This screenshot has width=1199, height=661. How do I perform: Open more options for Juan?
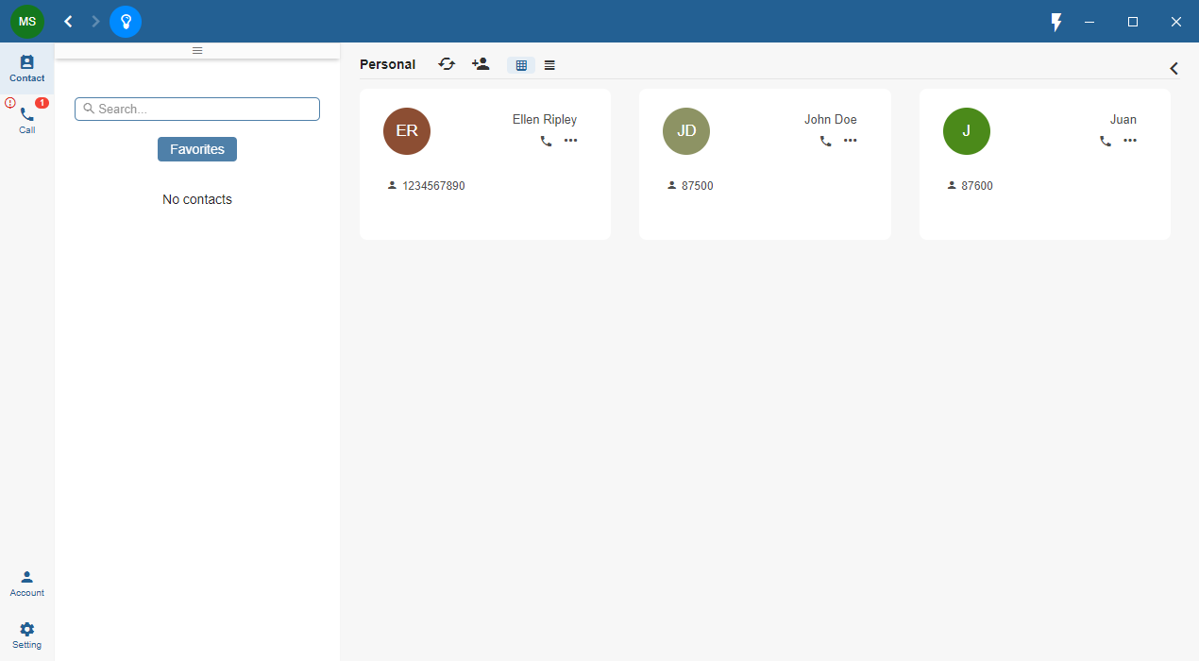pos(1130,140)
